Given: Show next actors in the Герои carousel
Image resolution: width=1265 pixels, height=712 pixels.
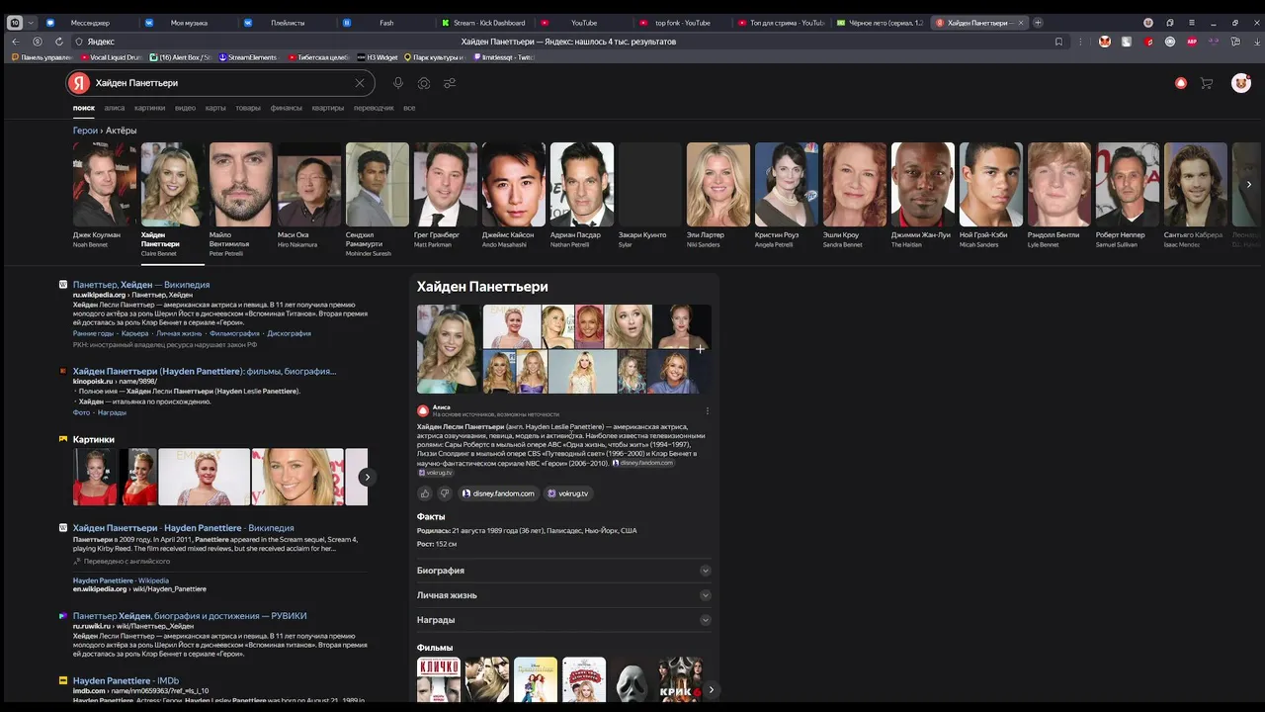Looking at the screenshot, I should [x=1248, y=184].
